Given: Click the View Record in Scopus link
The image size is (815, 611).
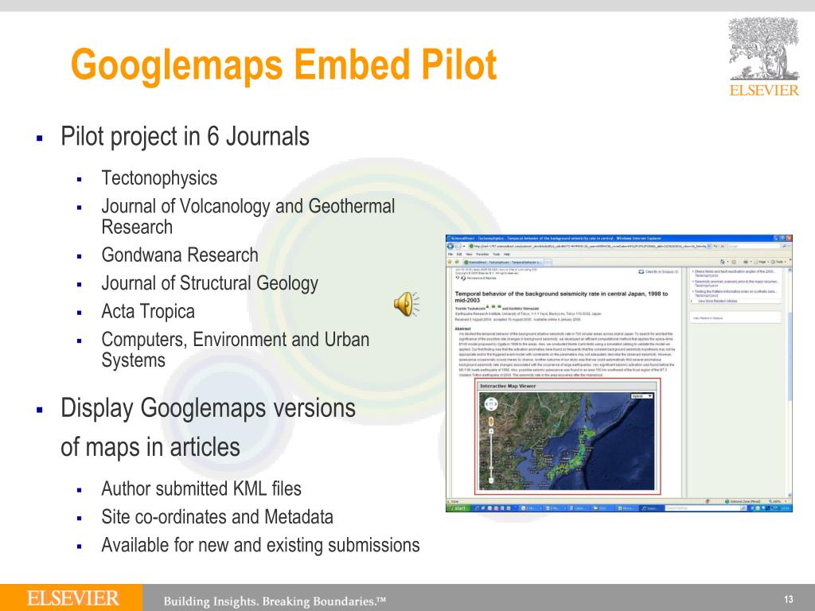Looking at the screenshot, I should pyautogui.click(x=708, y=318).
